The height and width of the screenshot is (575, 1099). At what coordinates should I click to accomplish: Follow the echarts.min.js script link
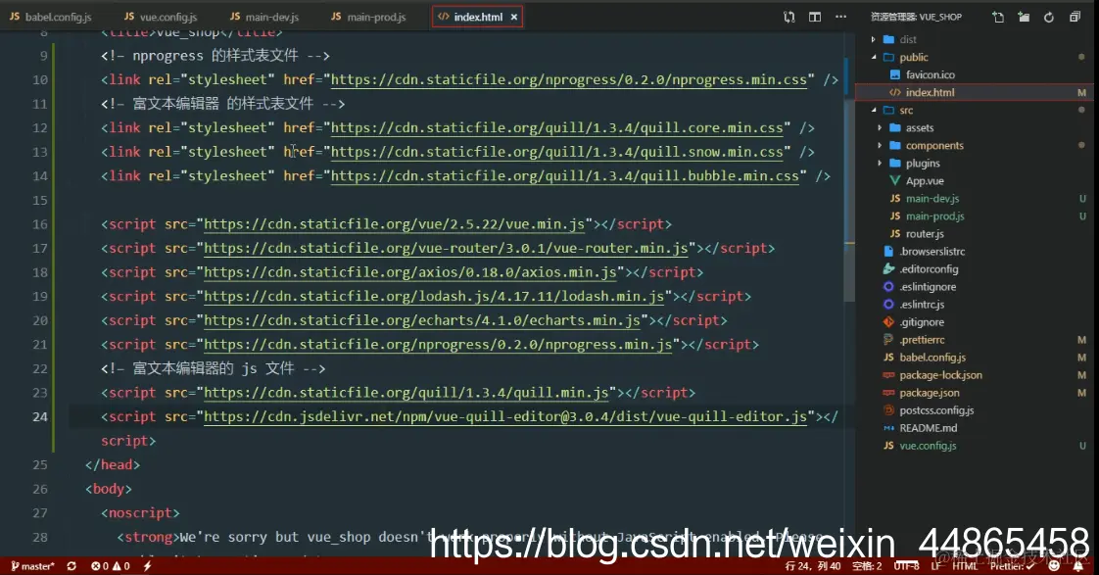pos(422,320)
